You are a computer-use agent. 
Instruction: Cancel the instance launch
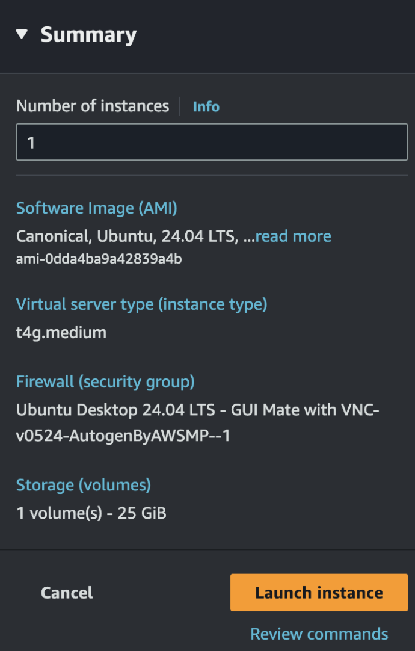66,592
